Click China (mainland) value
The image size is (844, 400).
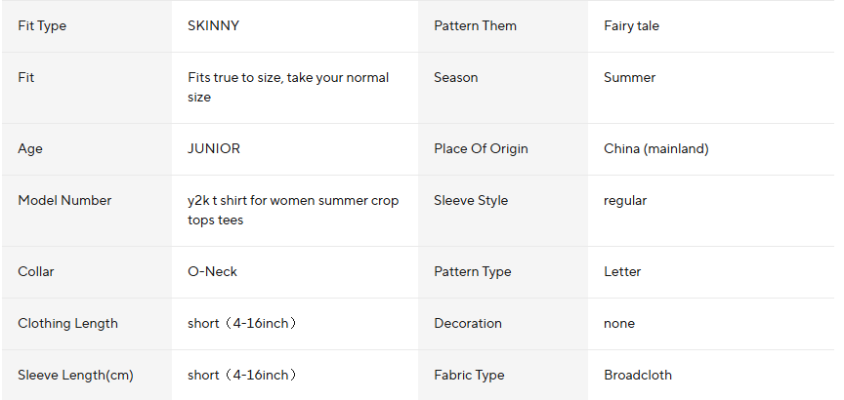(655, 149)
